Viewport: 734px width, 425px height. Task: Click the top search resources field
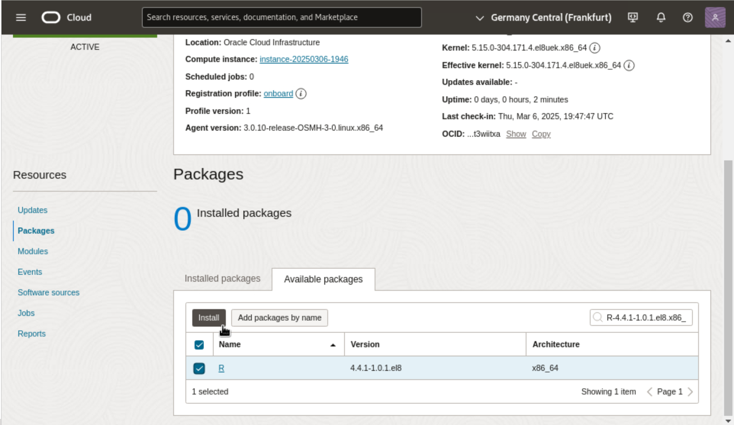[282, 17]
